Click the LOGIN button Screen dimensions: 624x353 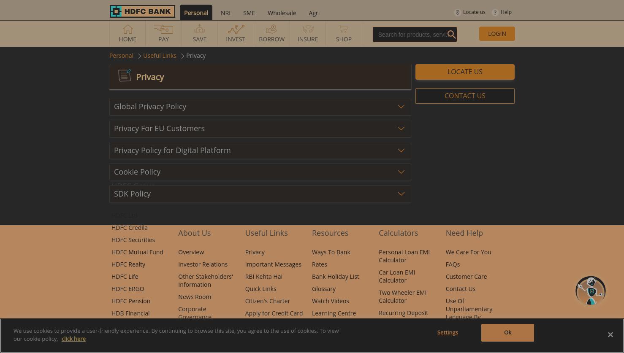[x=497, y=34]
